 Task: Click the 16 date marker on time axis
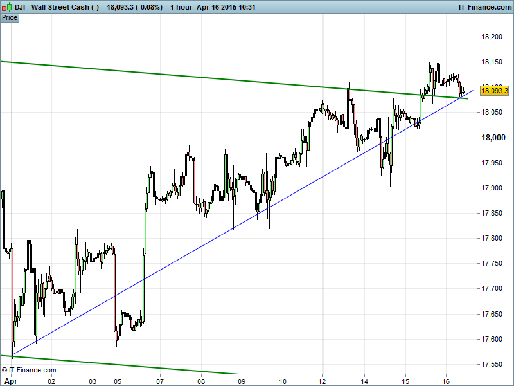446,381
